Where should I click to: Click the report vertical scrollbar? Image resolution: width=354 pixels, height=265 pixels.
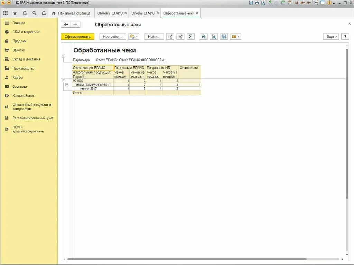point(347,124)
